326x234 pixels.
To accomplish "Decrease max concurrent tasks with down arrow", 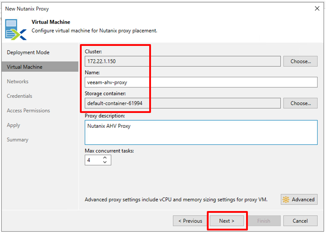I will [x=105, y=162].
